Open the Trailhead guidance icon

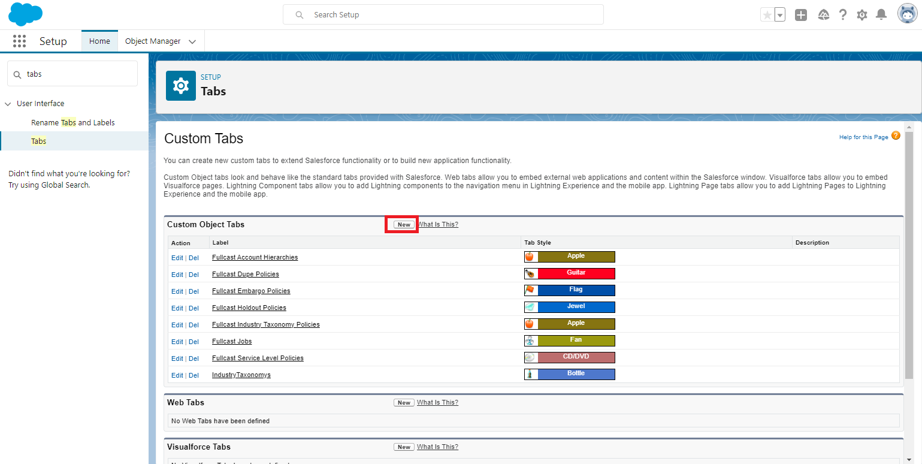point(823,15)
